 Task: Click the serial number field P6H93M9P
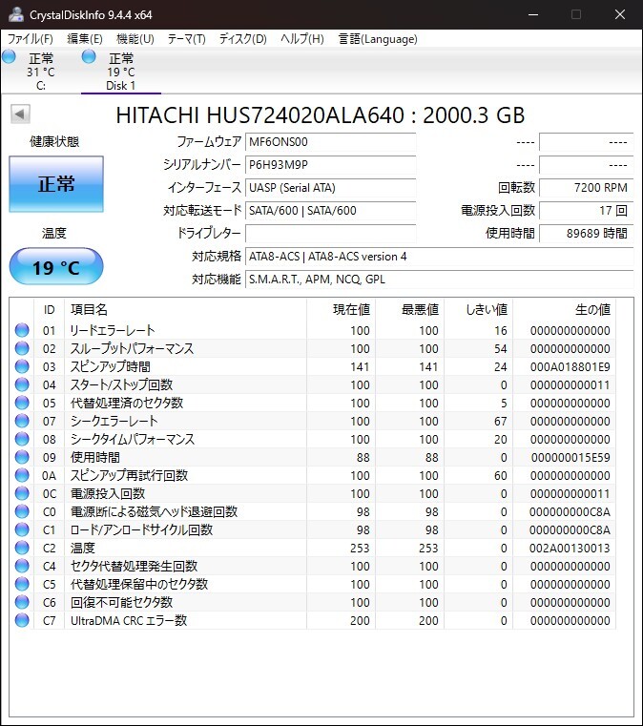point(330,164)
